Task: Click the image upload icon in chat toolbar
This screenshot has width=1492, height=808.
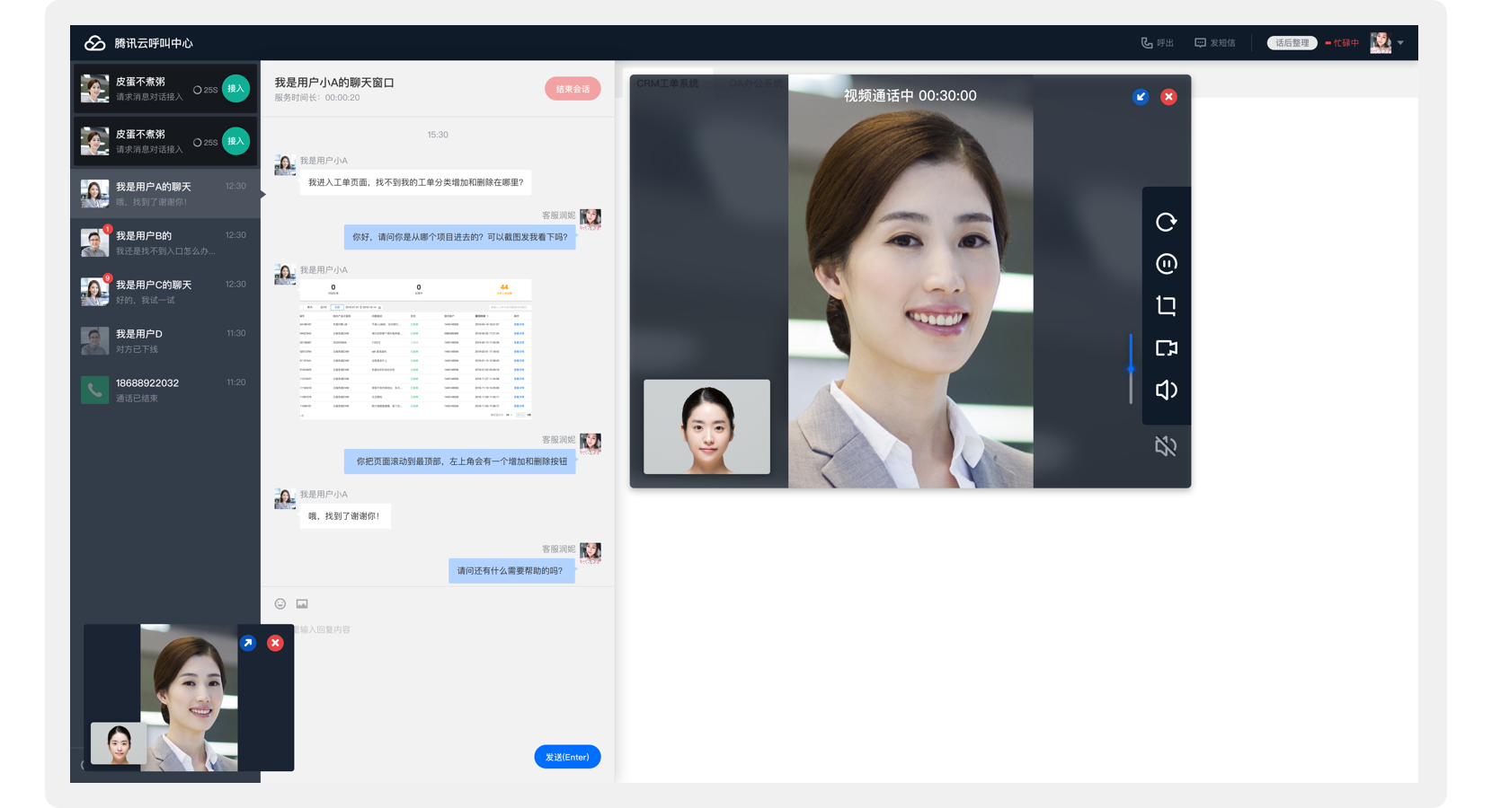Action: click(302, 604)
